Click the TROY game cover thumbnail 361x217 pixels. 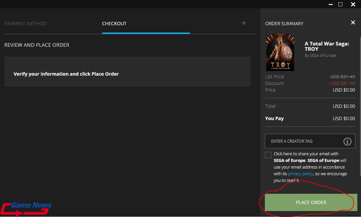[280, 52]
